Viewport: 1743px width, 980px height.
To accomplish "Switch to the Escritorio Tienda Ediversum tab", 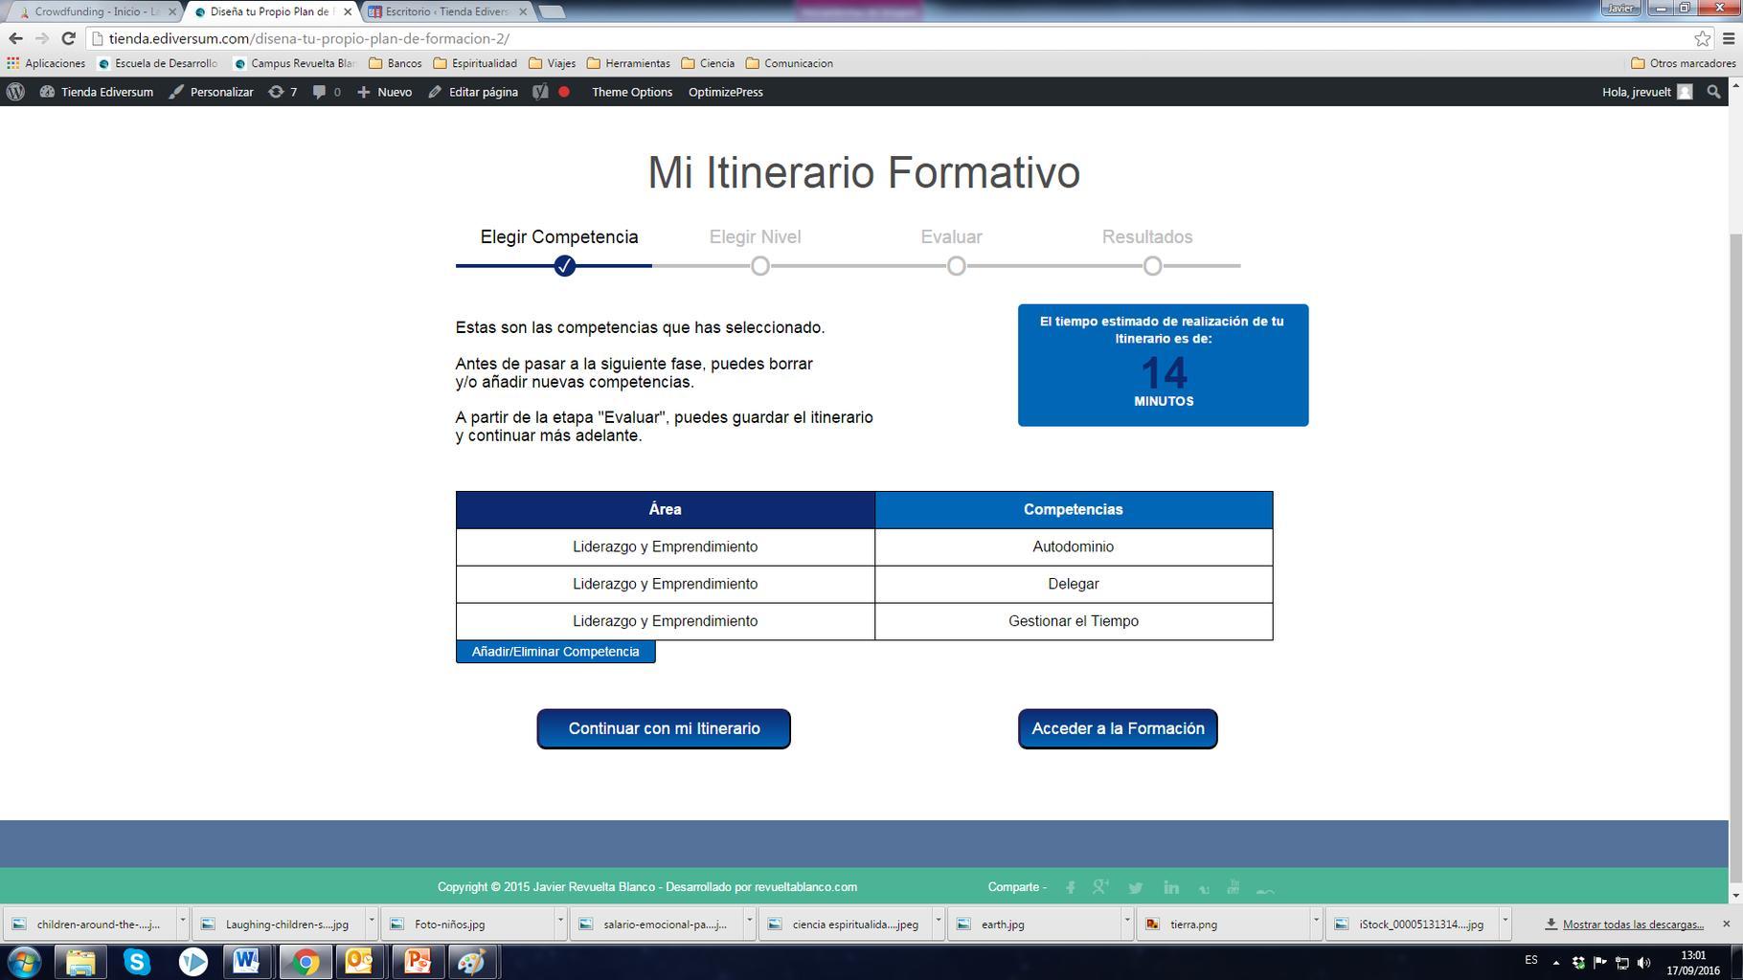I will [x=446, y=11].
